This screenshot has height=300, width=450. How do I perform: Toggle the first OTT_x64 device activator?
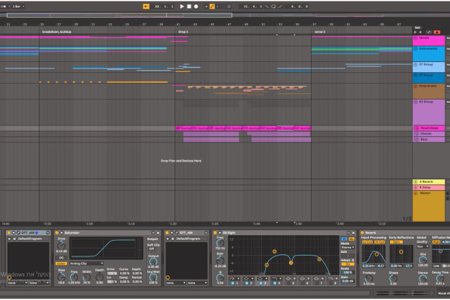(x=9, y=232)
